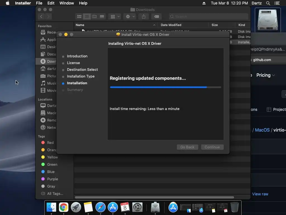Sort Finder list by Date Modified
The height and width of the screenshot is (215, 286).
[183, 25]
